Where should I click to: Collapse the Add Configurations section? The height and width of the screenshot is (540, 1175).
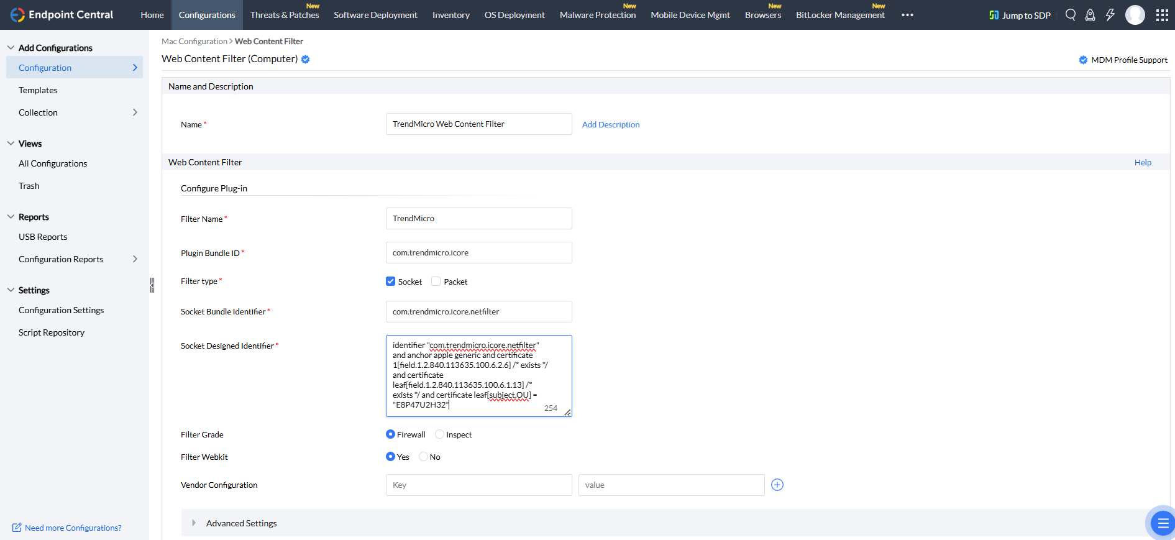11,47
